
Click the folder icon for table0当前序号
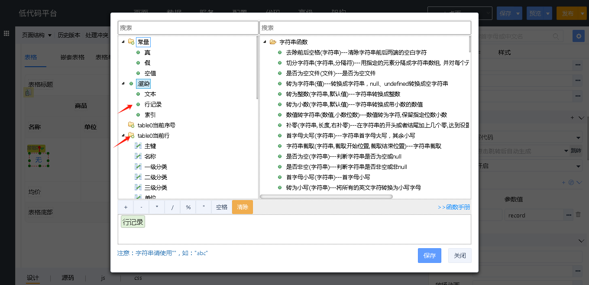[x=131, y=125]
